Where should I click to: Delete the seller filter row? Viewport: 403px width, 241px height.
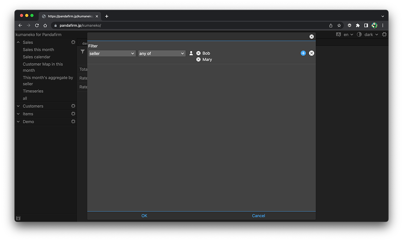311,53
